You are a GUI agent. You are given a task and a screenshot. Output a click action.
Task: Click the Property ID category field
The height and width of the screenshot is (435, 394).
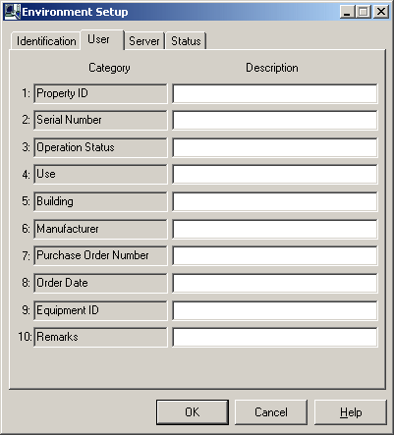100,93
